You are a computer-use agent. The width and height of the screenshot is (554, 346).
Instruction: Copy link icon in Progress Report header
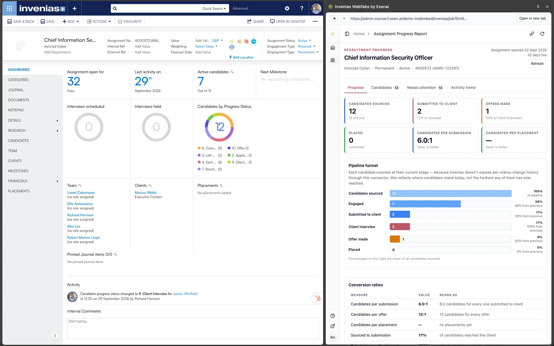(531, 34)
